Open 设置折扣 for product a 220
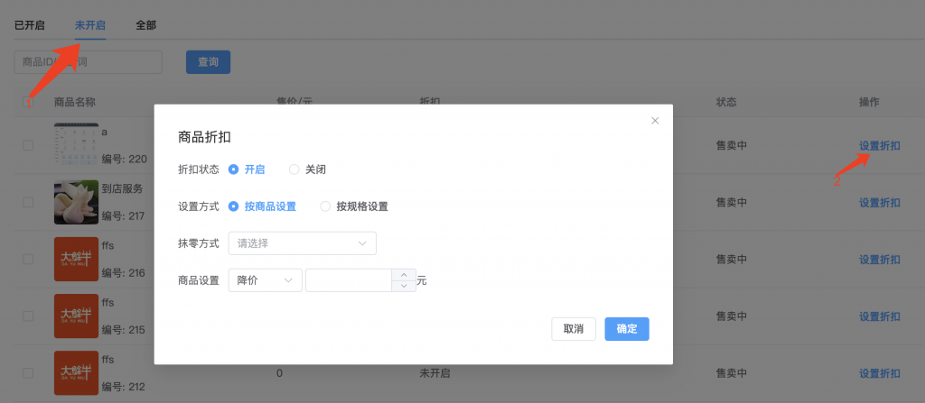Image resolution: width=925 pixels, height=403 pixels. [880, 146]
